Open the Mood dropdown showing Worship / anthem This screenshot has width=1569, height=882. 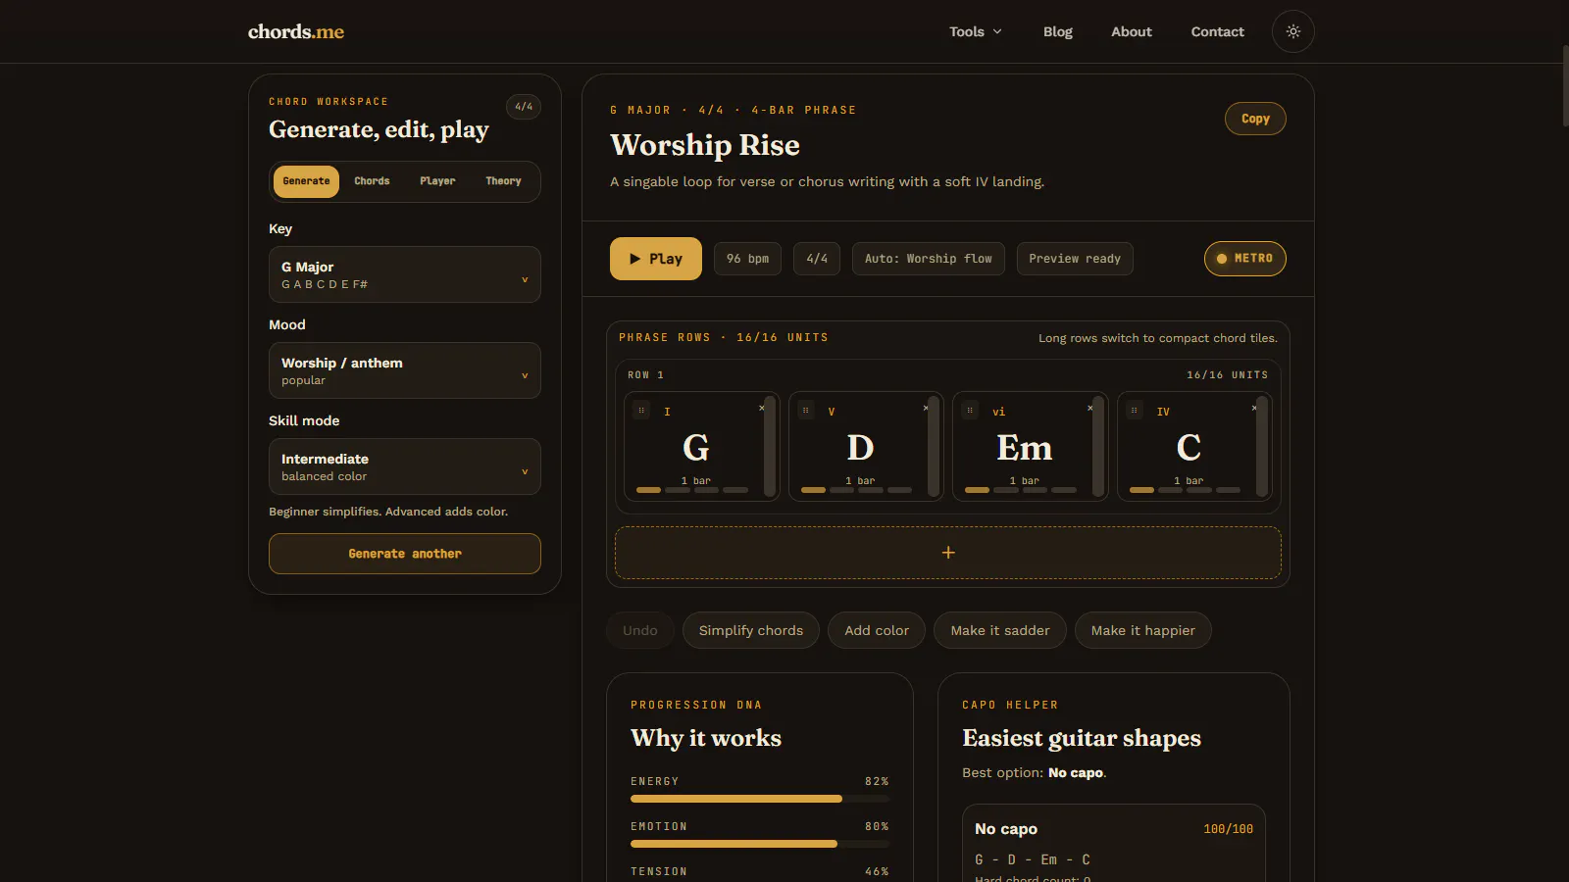coord(405,370)
